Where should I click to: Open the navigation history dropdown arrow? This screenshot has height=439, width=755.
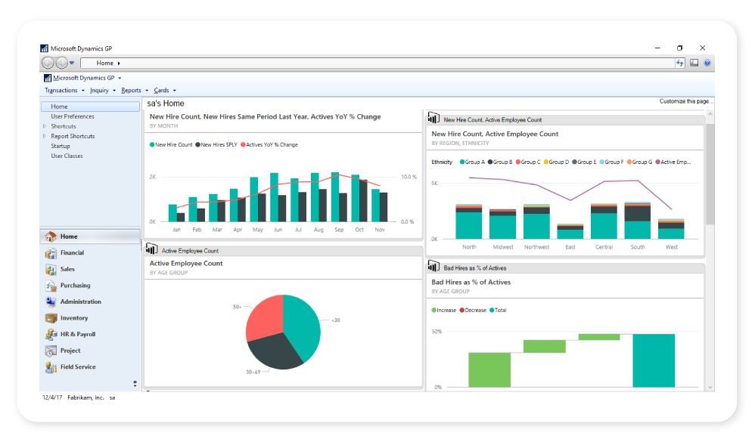(72, 63)
